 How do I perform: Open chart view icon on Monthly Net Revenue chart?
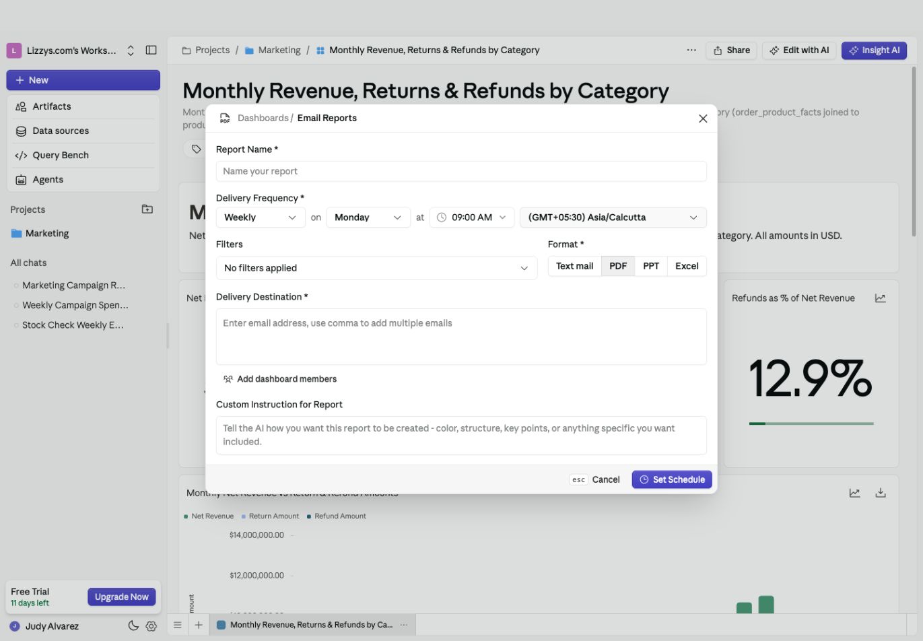[854, 493]
